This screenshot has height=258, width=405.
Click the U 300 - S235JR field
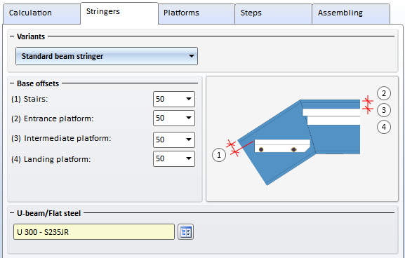[94, 232]
